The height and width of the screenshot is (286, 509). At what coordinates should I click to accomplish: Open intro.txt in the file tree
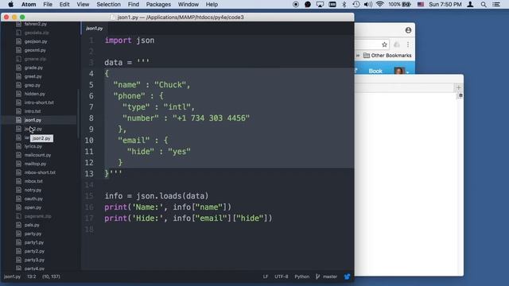click(33, 111)
